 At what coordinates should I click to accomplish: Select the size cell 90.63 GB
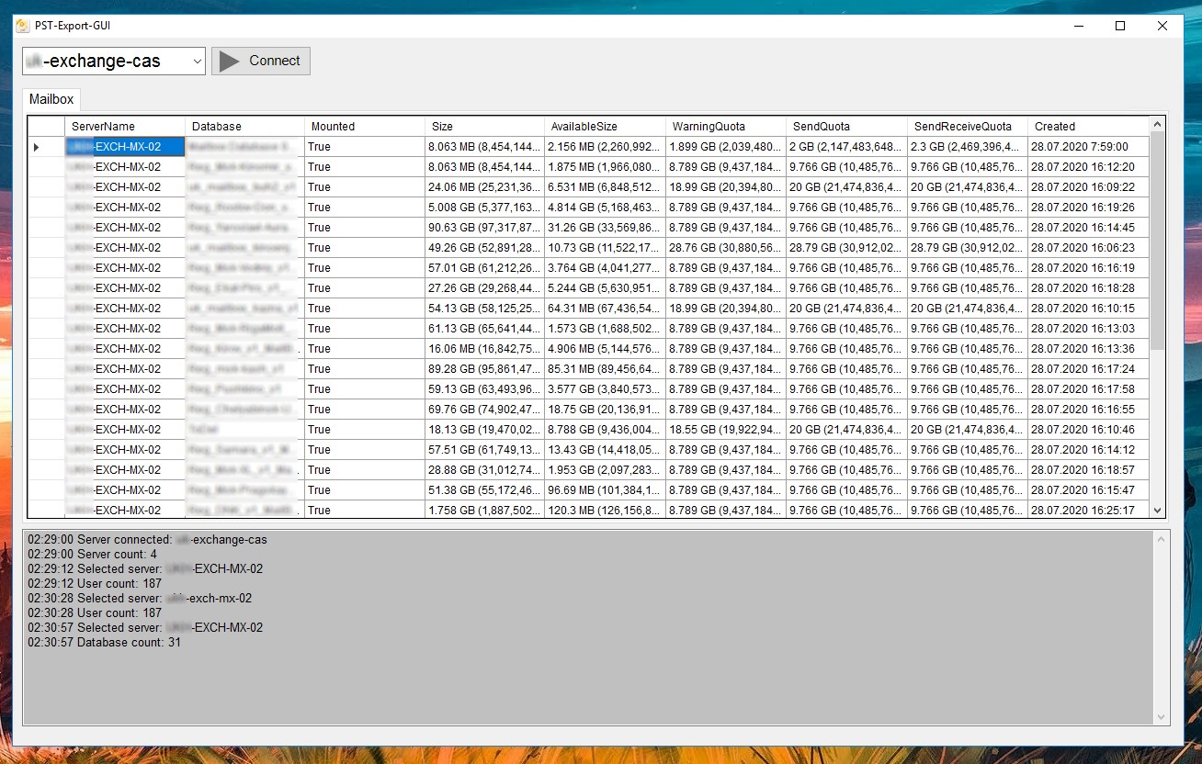485,228
